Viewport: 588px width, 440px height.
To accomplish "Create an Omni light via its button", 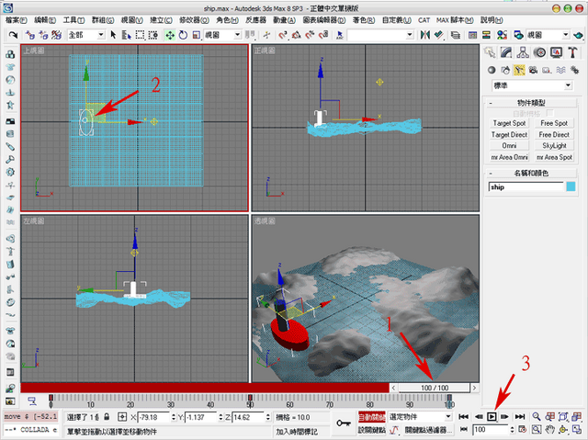I will (x=509, y=146).
